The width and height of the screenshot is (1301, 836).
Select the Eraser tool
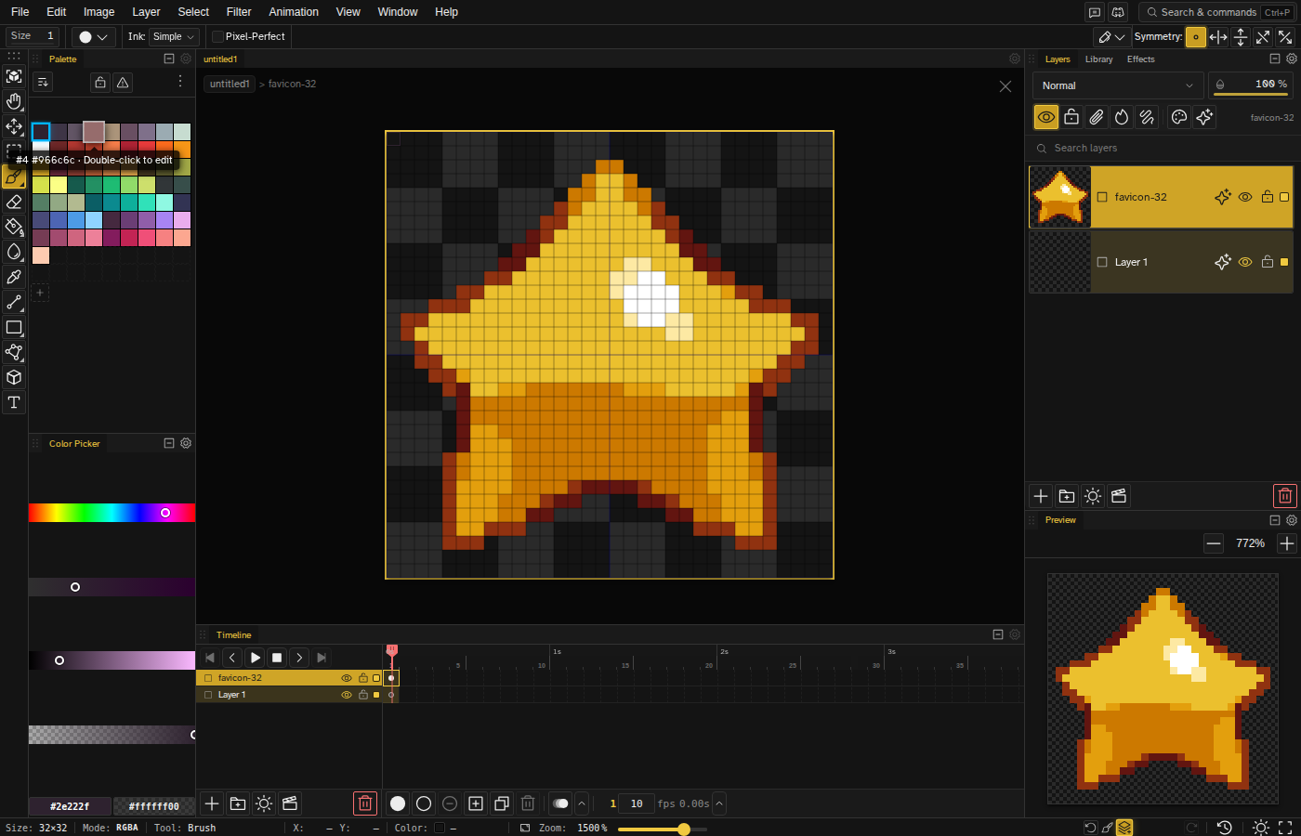pos(14,202)
